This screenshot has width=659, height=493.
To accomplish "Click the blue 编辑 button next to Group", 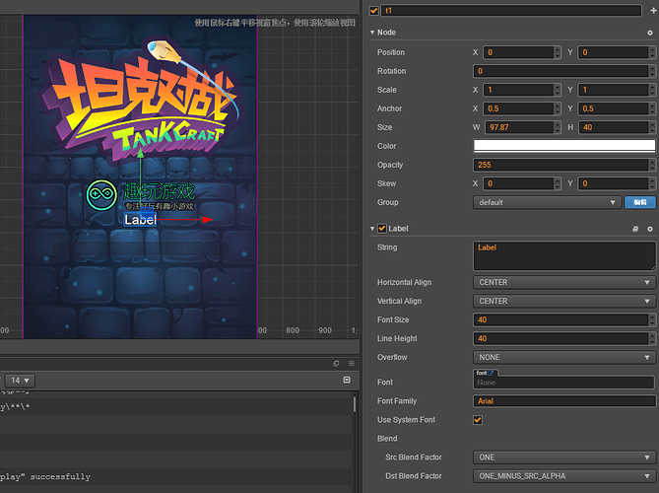I will [639, 202].
